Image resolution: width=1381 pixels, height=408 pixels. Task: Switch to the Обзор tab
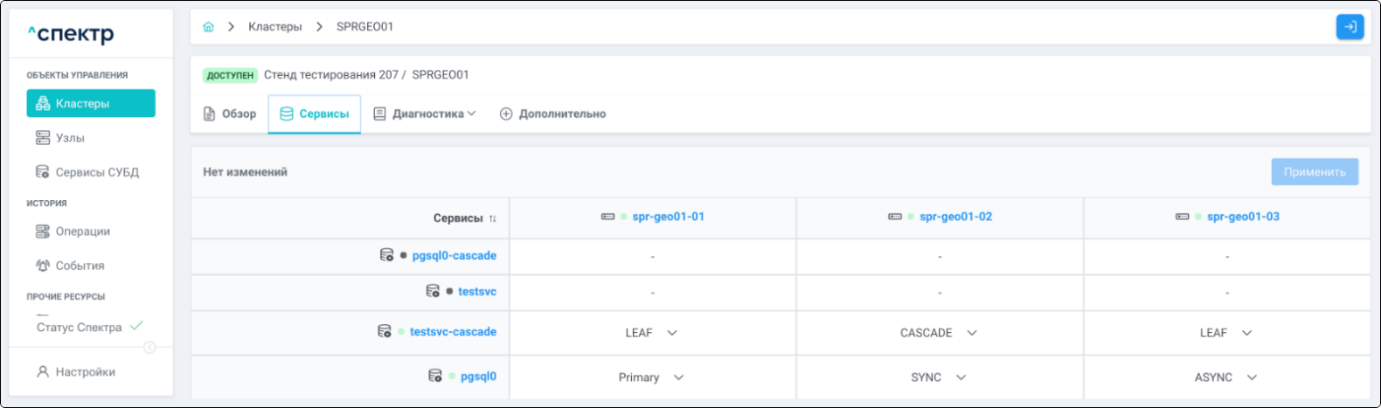(x=230, y=114)
